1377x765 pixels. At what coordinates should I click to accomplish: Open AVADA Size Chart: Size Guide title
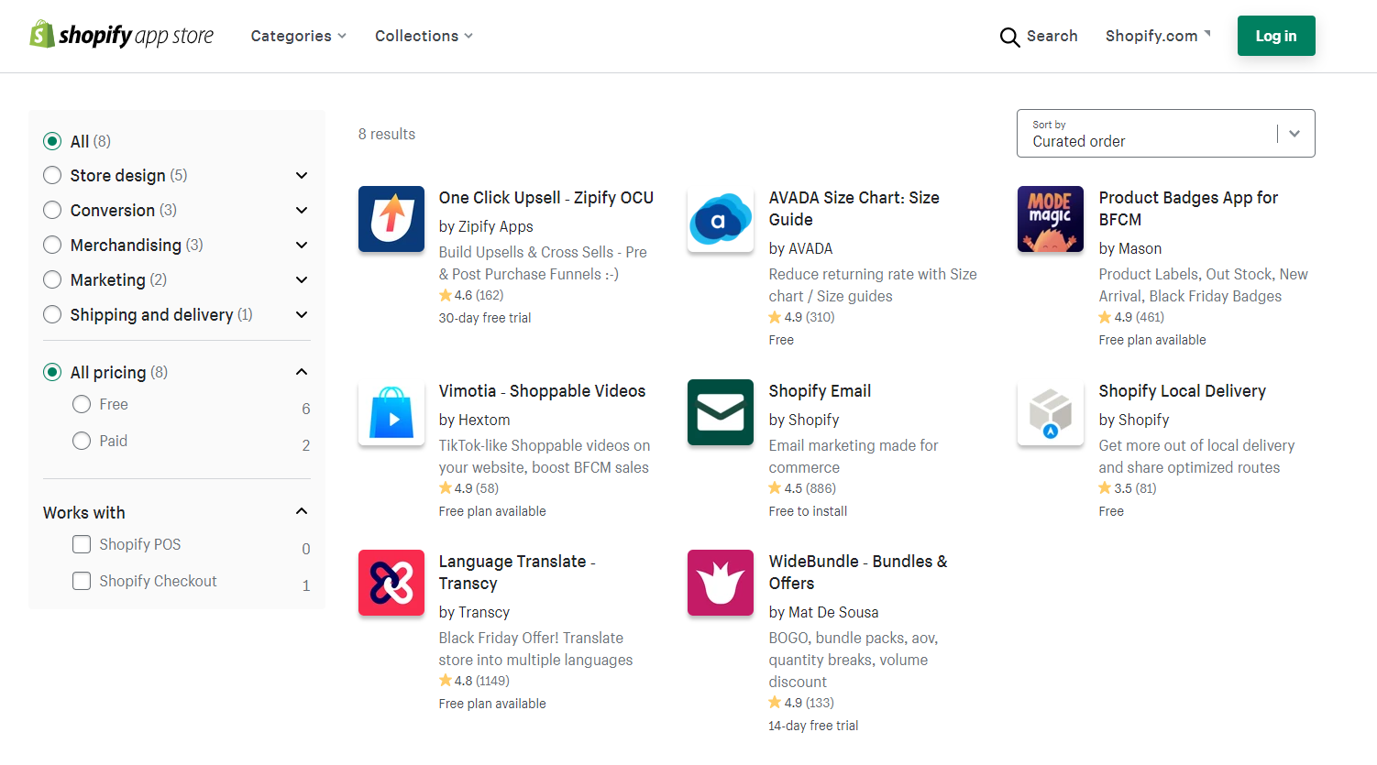tap(854, 209)
